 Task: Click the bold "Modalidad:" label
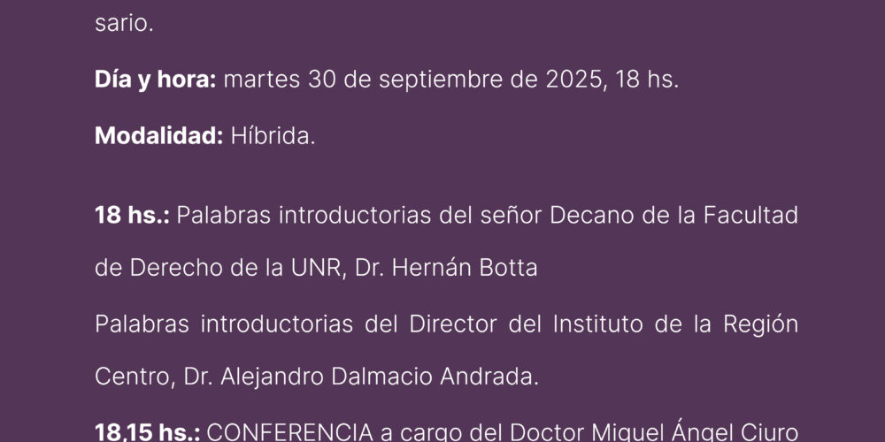158,136
